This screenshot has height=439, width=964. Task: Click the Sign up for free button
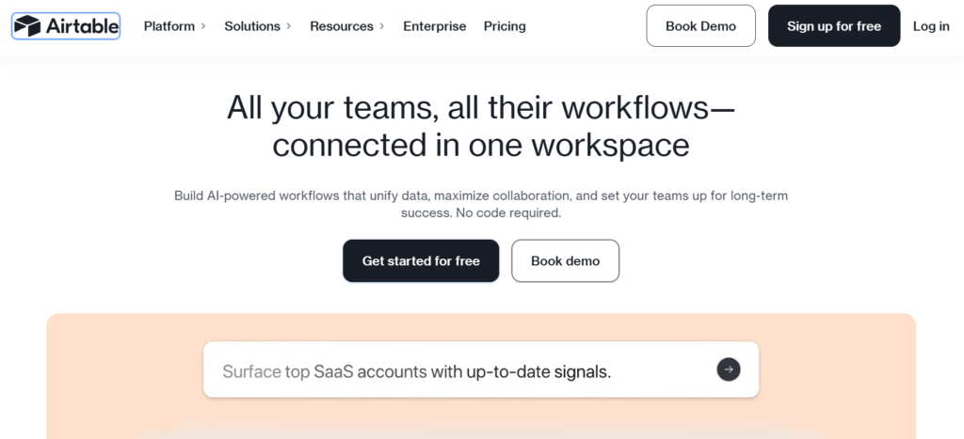[834, 26]
